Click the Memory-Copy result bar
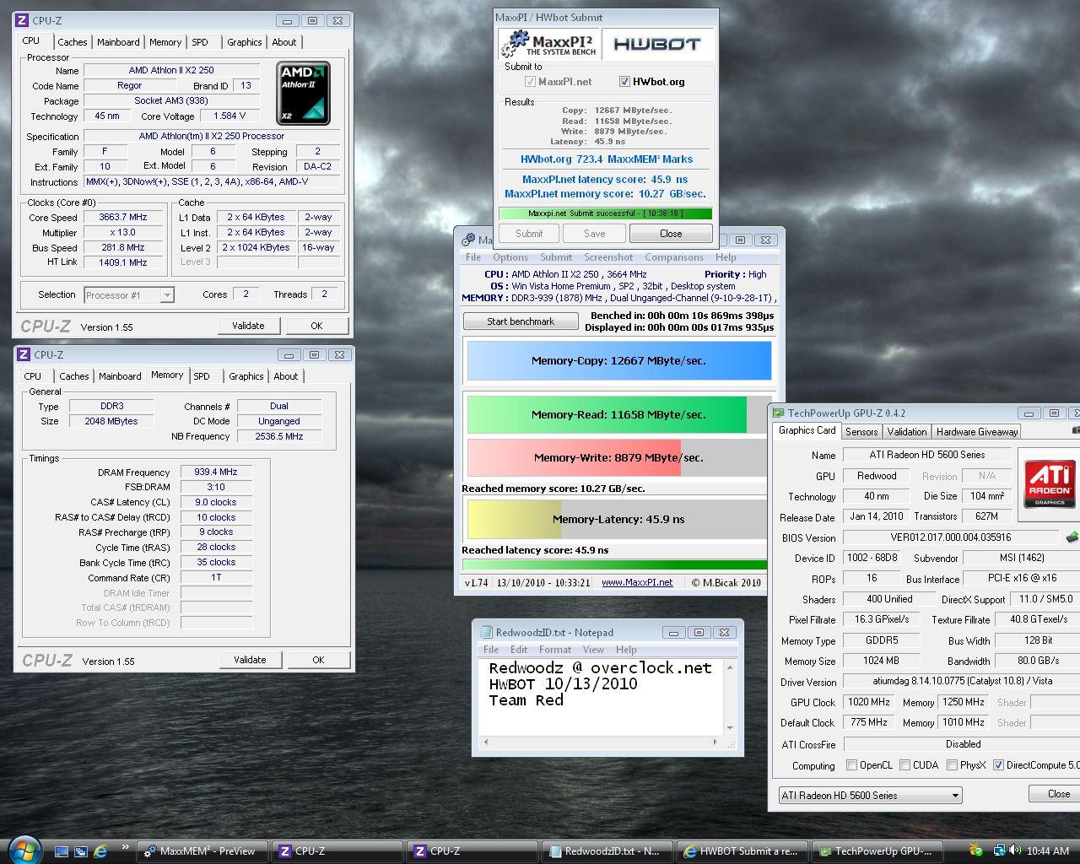 click(618, 360)
